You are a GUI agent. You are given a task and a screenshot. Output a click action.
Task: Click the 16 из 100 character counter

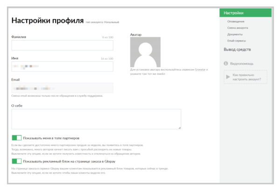107,58
